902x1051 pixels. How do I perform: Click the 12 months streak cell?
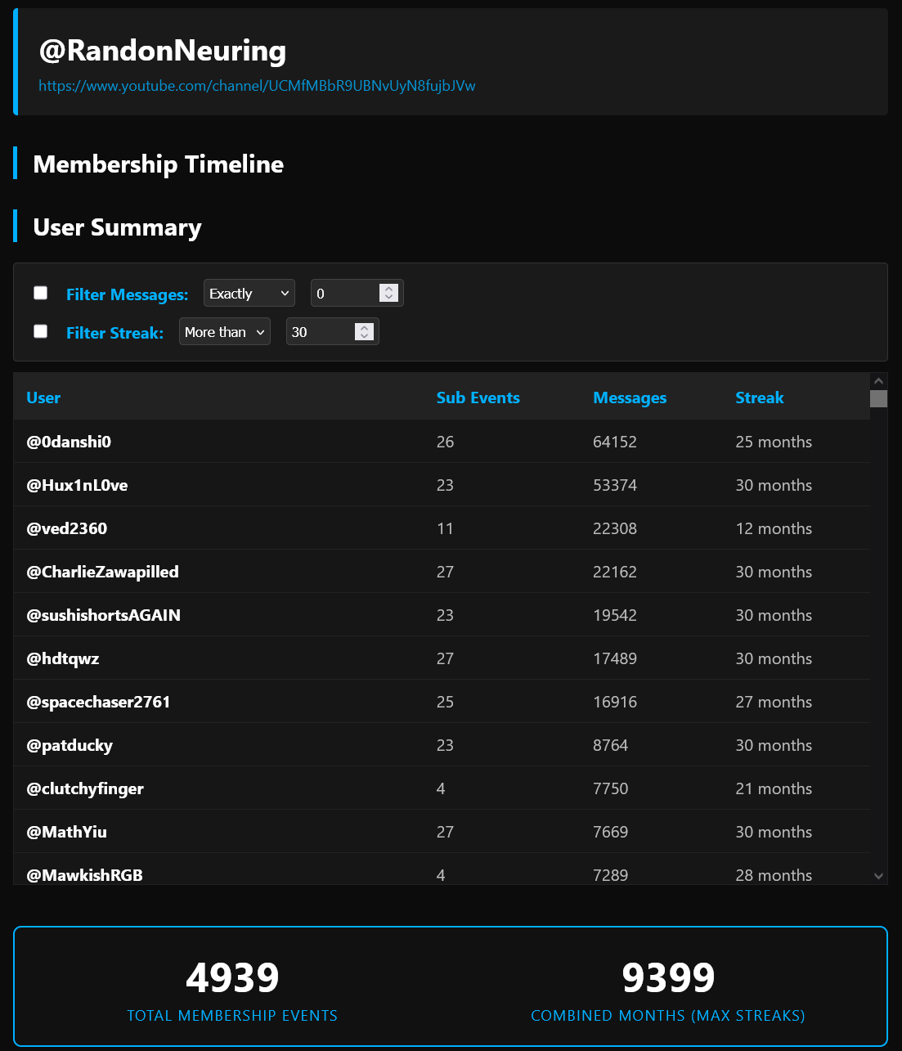[x=774, y=528]
